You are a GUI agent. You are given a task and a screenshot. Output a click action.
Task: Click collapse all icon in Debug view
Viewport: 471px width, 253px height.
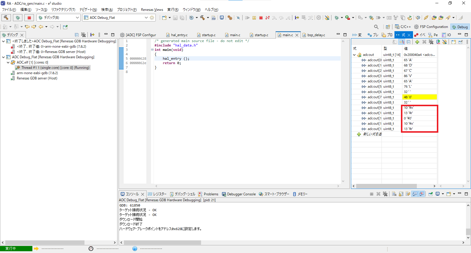tap(77, 35)
